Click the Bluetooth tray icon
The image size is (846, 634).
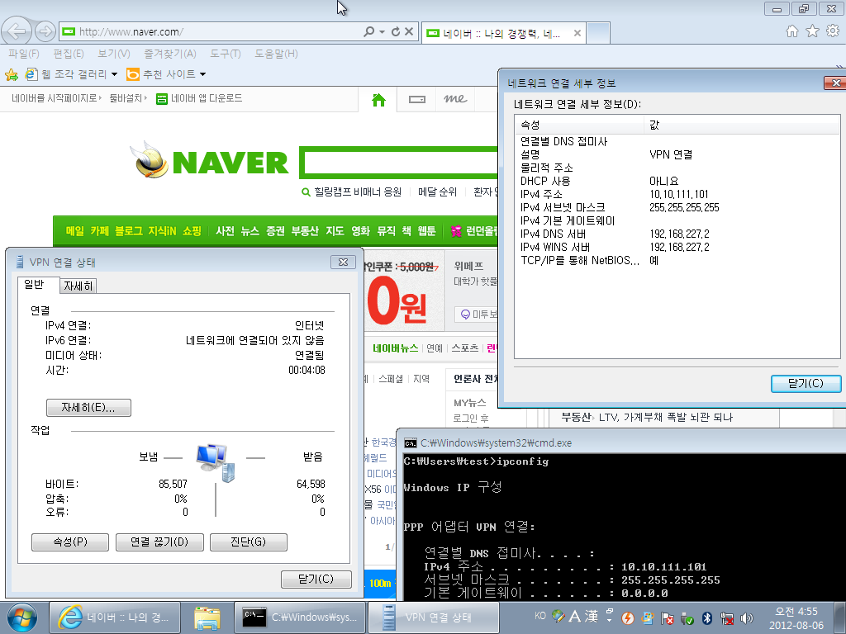[x=707, y=617]
